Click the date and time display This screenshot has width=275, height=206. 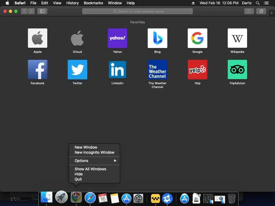pos(219,3)
